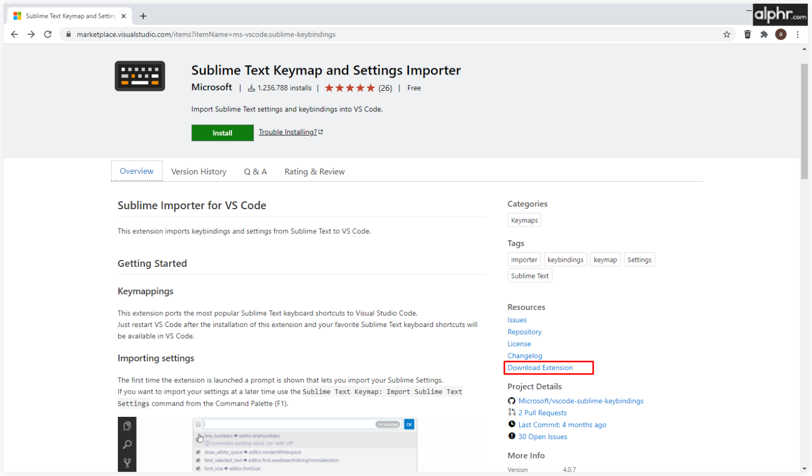Click the clock icon beside Last Commit
Image resolution: width=812 pixels, height=476 pixels.
pos(512,424)
